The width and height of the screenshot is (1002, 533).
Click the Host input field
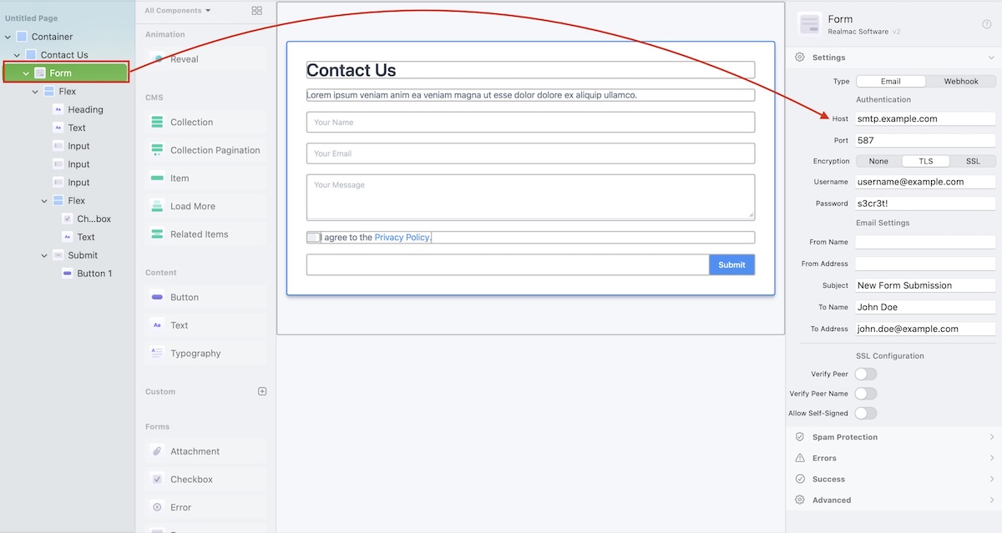pyautogui.click(x=924, y=119)
